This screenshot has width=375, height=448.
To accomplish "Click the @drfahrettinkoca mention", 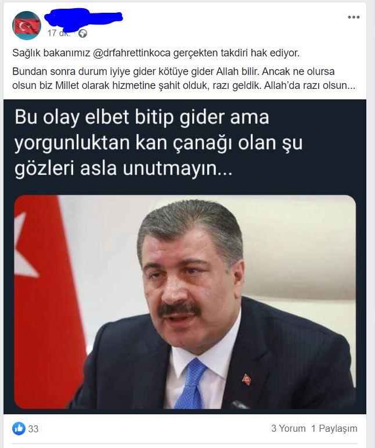I will pyautogui.click(x=132, y=53).
